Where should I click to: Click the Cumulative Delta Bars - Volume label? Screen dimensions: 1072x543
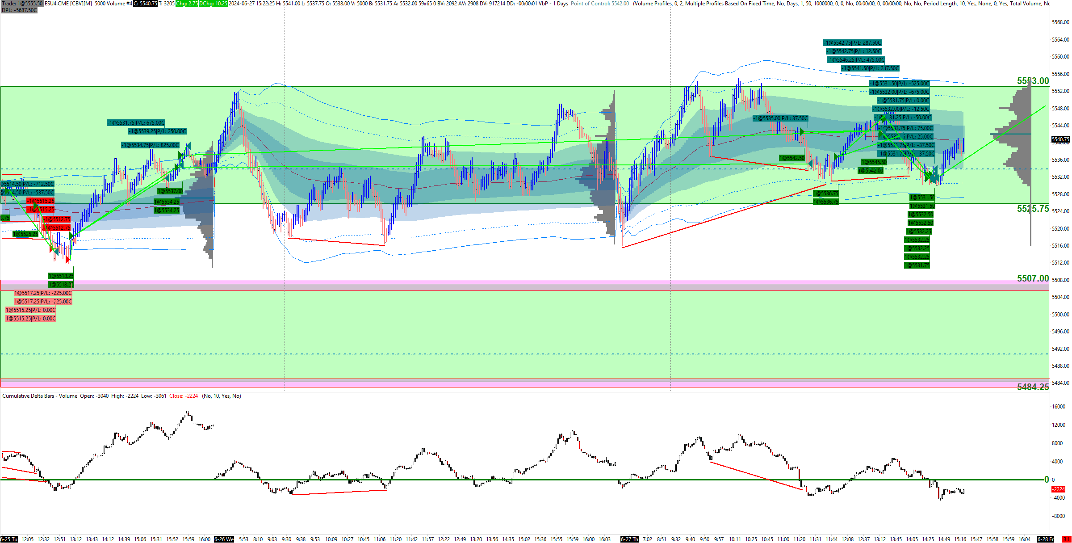(x=40, y=396)
